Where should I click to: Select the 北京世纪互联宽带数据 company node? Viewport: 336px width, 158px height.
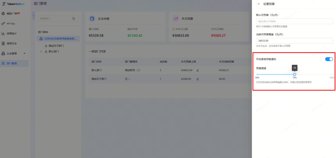(x=58, y=39)
